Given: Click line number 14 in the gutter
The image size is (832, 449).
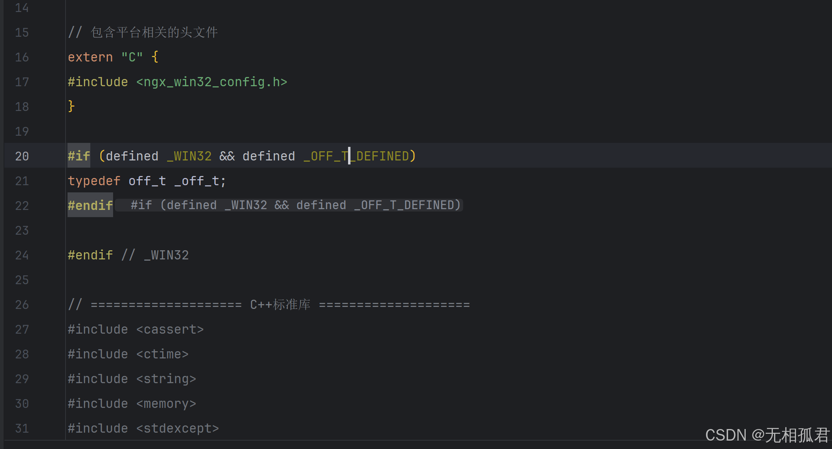Looking at the screenshot, I should click(22, 8).
